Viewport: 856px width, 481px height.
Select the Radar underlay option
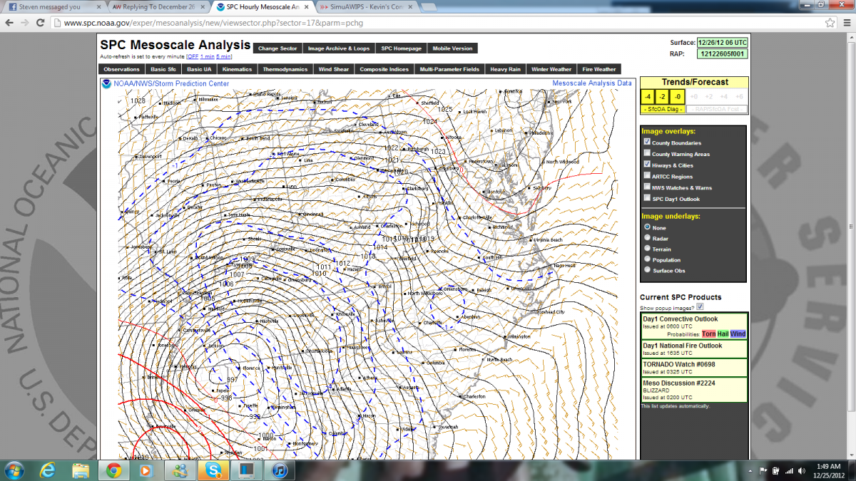(x=647, y=238)
